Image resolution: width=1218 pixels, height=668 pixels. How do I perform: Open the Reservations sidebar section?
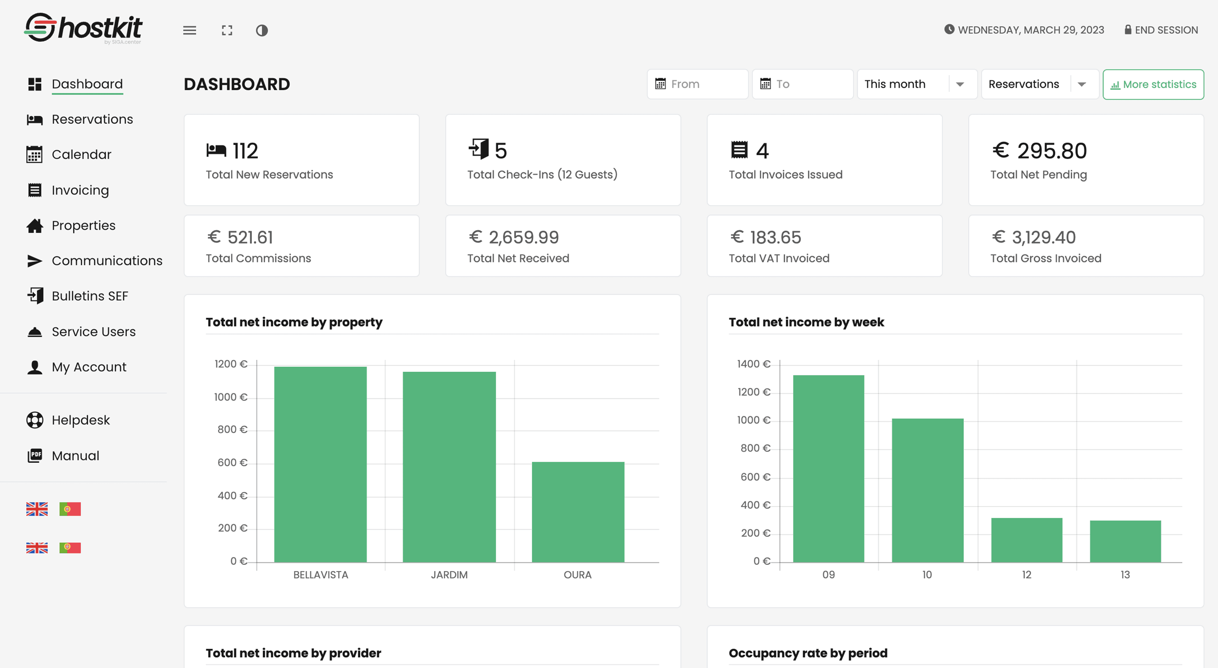pyautogui.click(x=92, y=119)
